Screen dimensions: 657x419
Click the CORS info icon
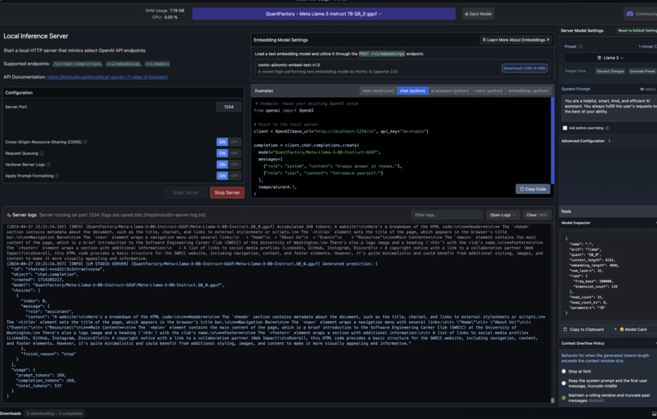pyautogui.click(x=85, y=142)
